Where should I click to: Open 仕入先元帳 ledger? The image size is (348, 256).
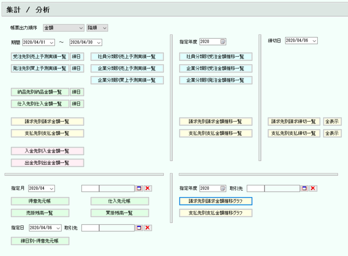tap(120, 201)
